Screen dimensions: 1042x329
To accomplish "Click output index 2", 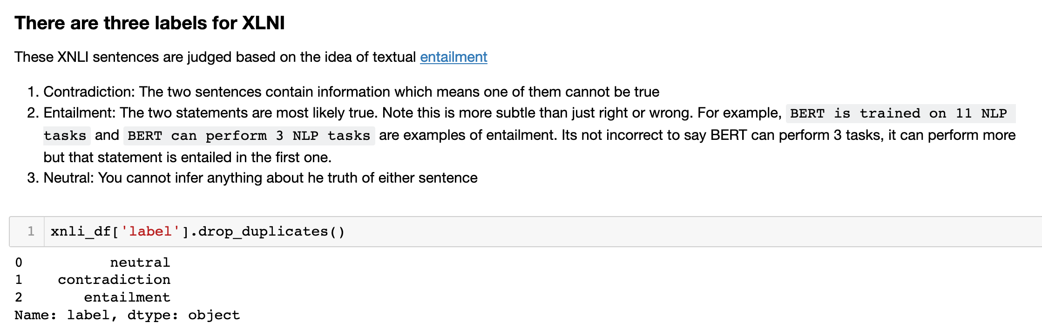I will (x=19, y=297).
